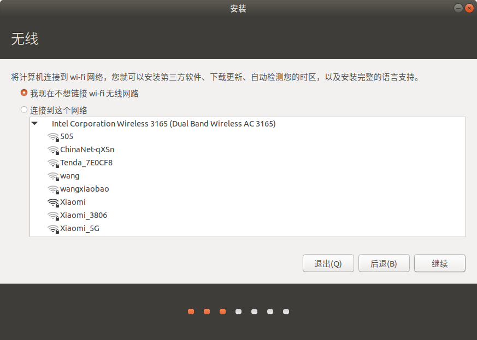
Task: Go back with the 后退(B) button
Action: pyautogui.click(x=384, y=263)
